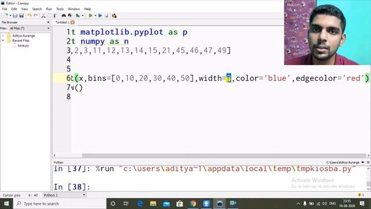
Task: Click the warning indicator in status bar
Action: [x=361, y=195]
